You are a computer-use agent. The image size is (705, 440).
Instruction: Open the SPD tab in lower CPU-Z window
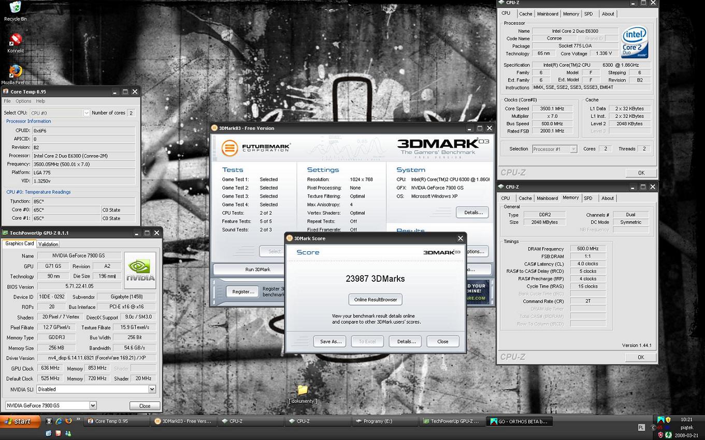(588, 198)
